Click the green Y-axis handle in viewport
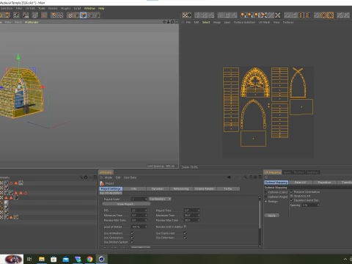Image resolution: width=352 pixels, height=264 pixels. click(x=18, y=57)
